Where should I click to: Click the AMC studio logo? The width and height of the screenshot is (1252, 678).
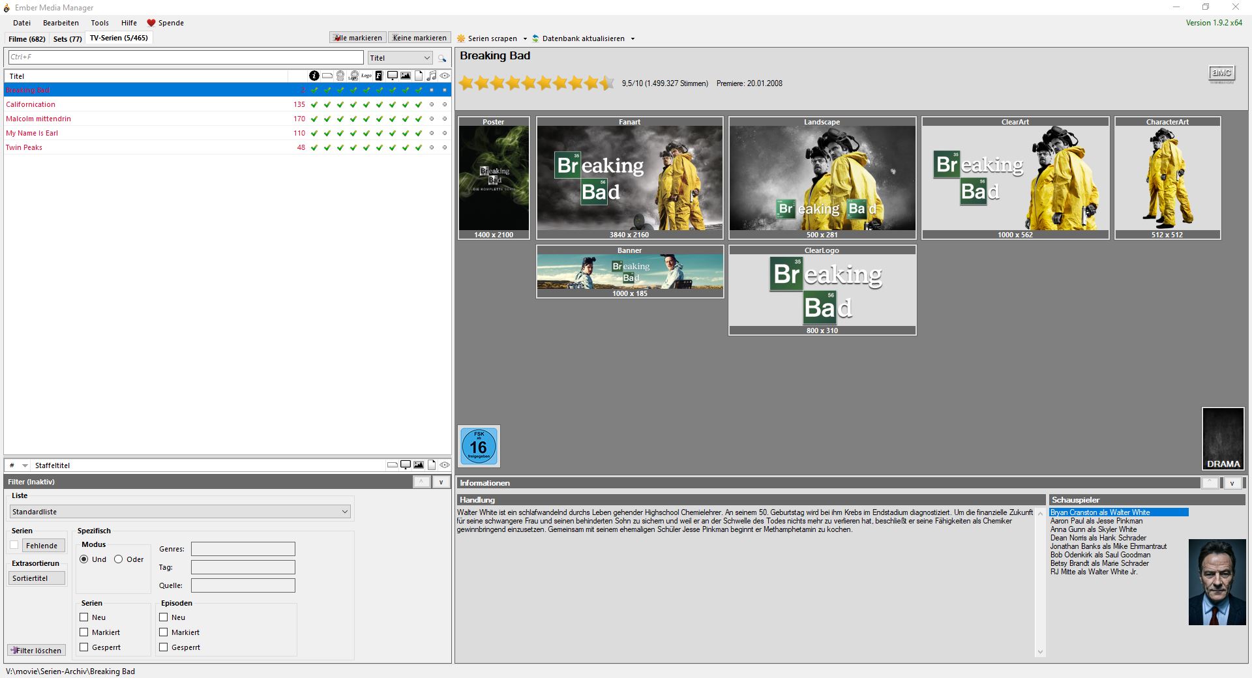[1221, 74]
